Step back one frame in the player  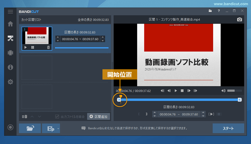coord(169,91)
